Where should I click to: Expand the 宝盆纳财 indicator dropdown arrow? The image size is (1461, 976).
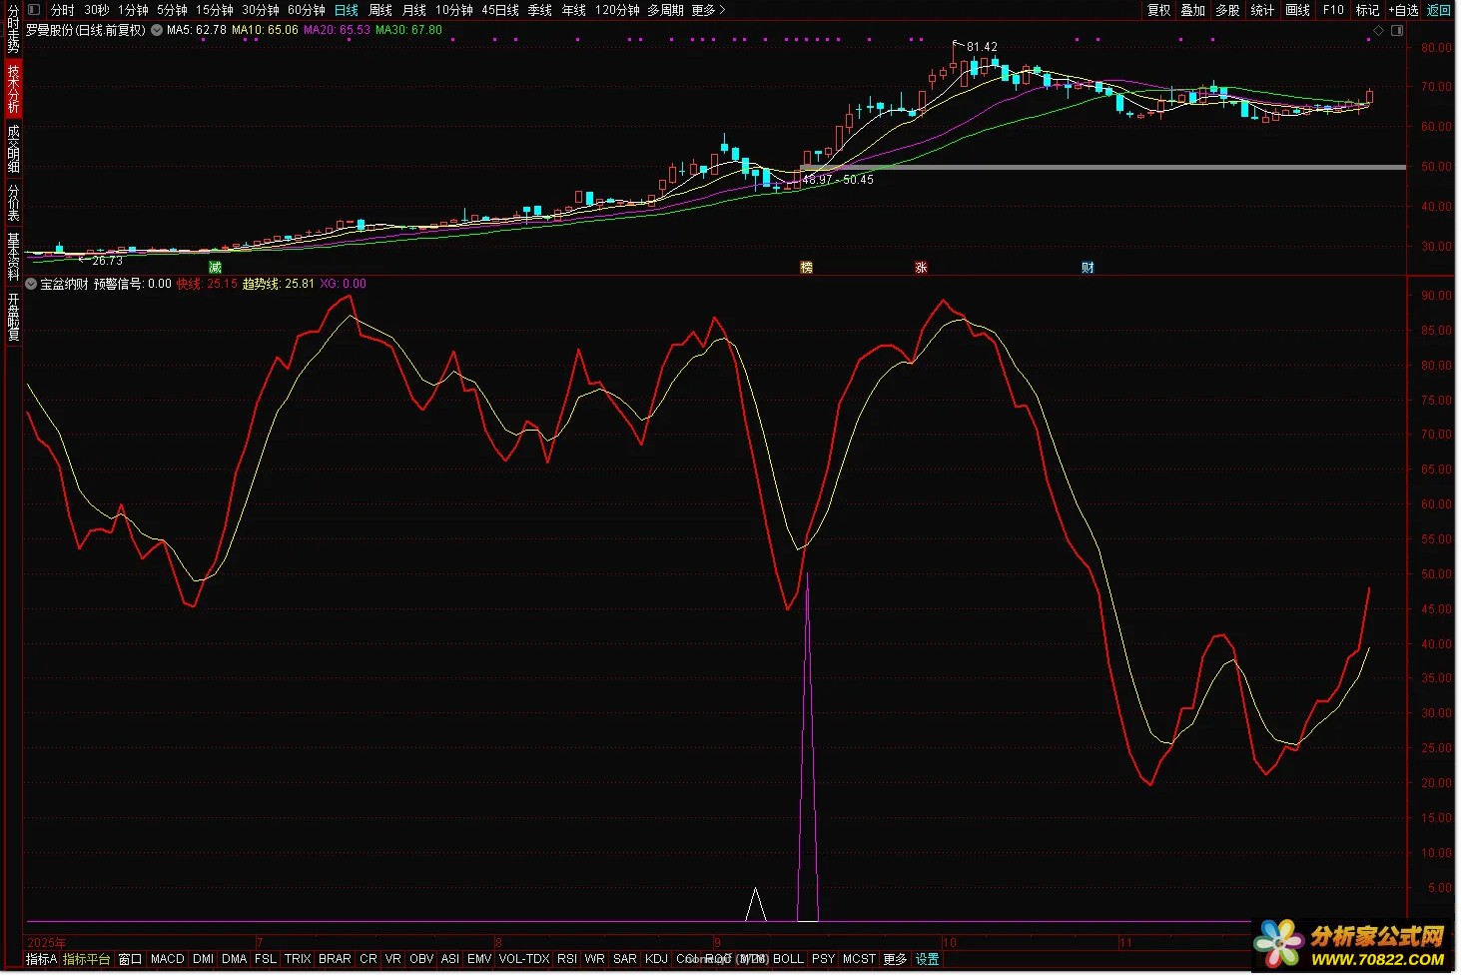click(31, 284)
